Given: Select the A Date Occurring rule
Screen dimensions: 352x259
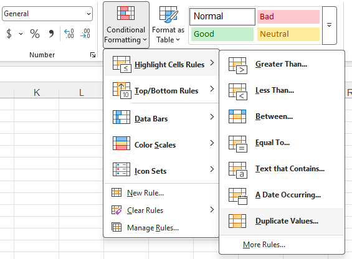Looking at the screenshot, I should tap(282, 195).
